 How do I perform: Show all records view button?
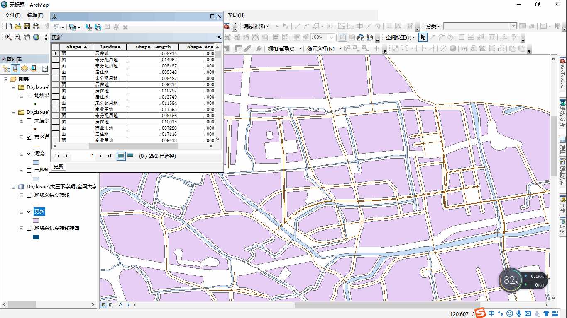121,156
